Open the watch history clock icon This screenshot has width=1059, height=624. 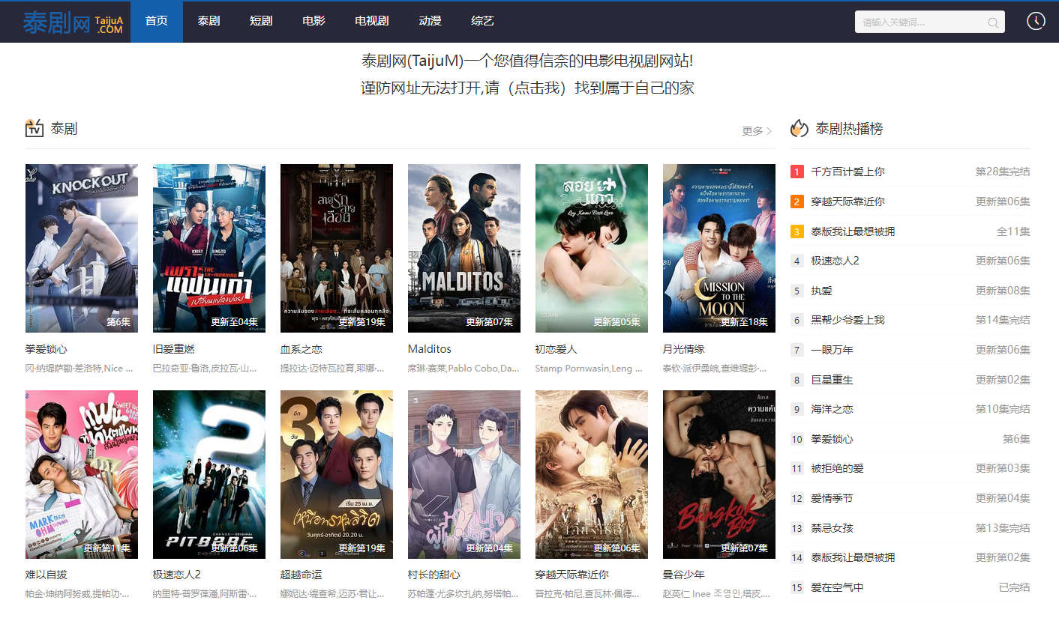(x=1036, y=21)
